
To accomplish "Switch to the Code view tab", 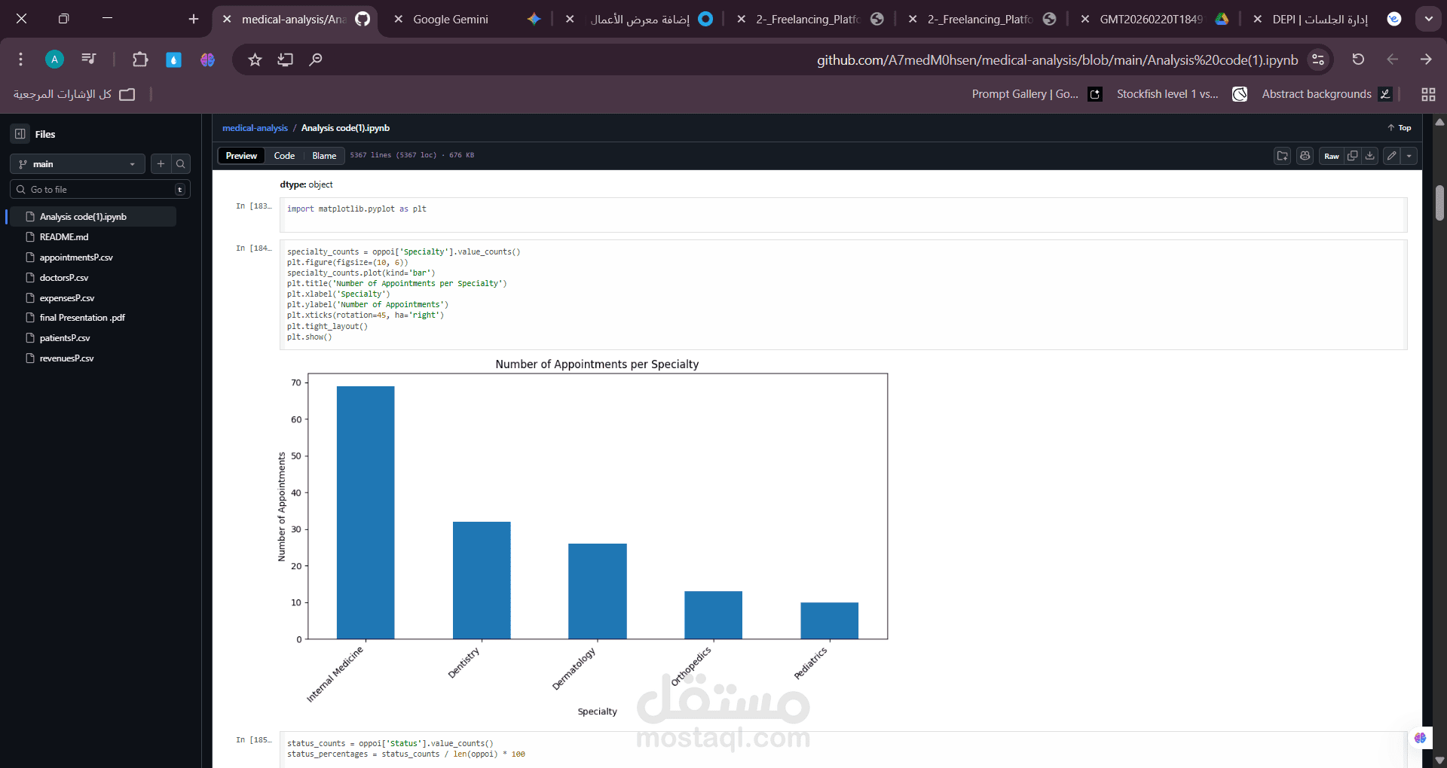I will click(x=284, y=156).
